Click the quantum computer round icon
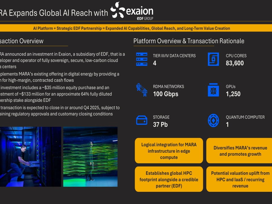 213,120
